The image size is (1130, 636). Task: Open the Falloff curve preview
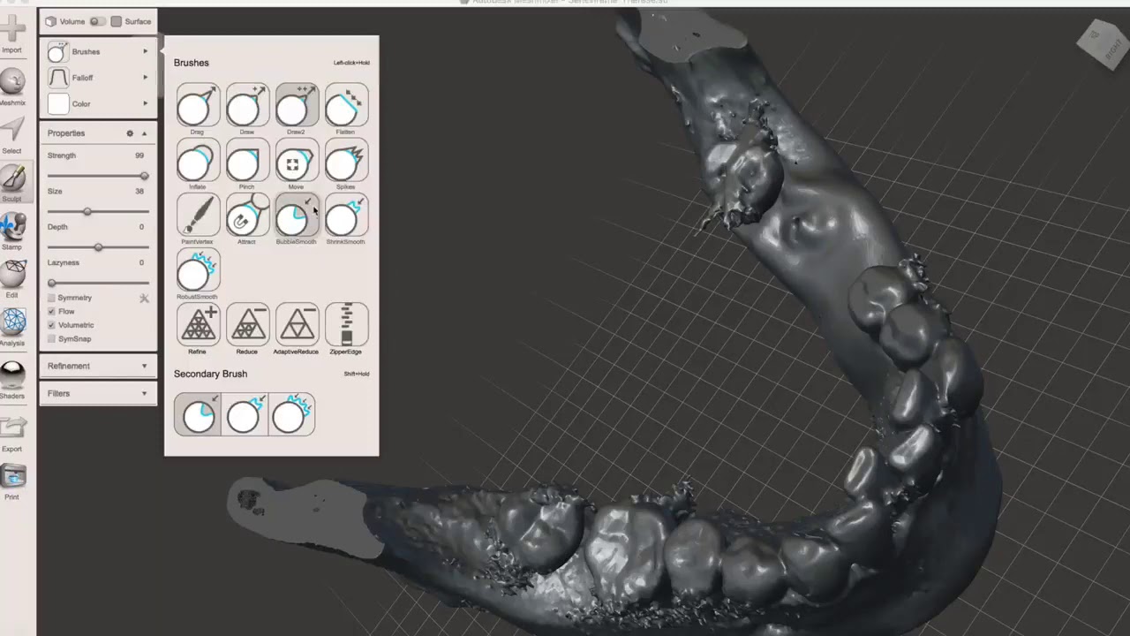tap(58, 78)
